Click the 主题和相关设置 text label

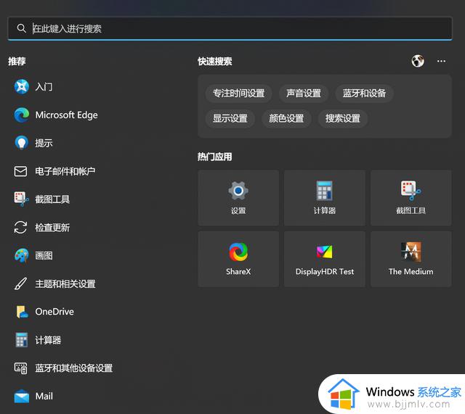point(65,283)
